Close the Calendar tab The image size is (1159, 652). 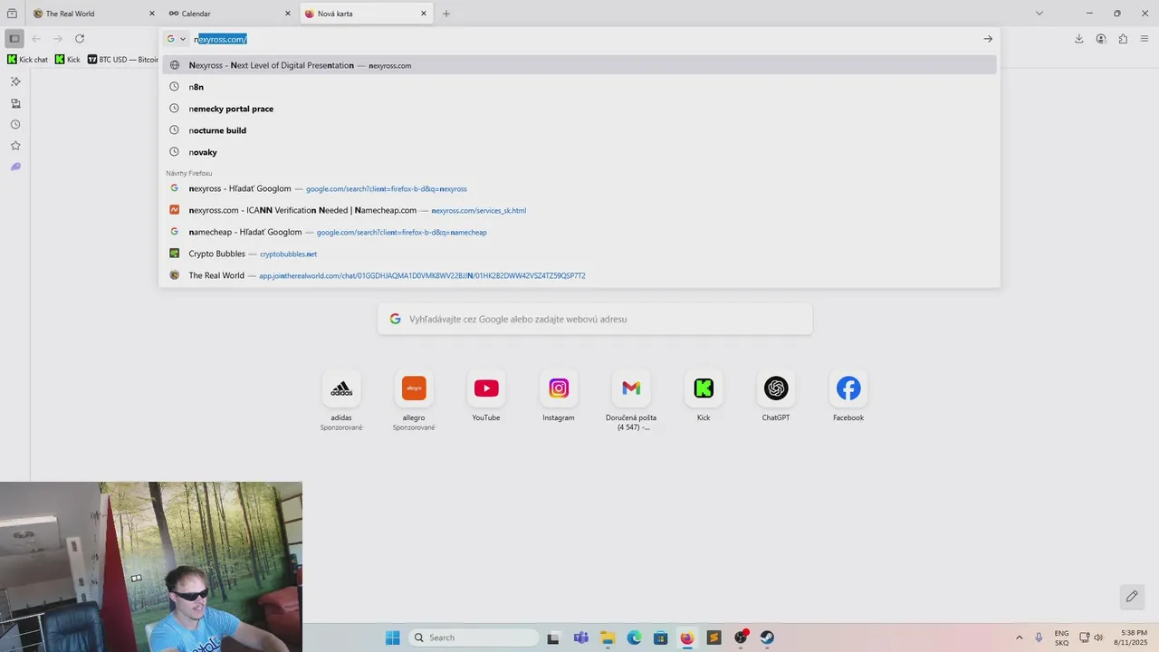pyautogui.click(x=288, y=14)
